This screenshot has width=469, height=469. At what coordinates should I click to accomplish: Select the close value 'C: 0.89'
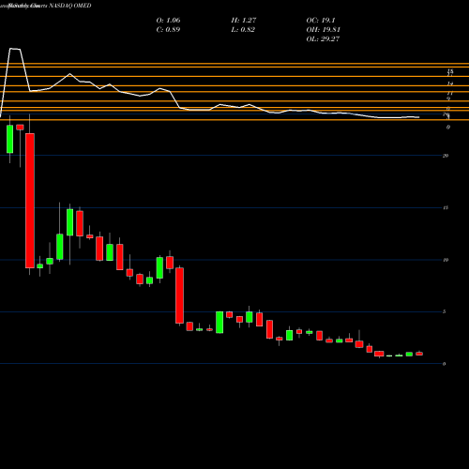point(168,30)
